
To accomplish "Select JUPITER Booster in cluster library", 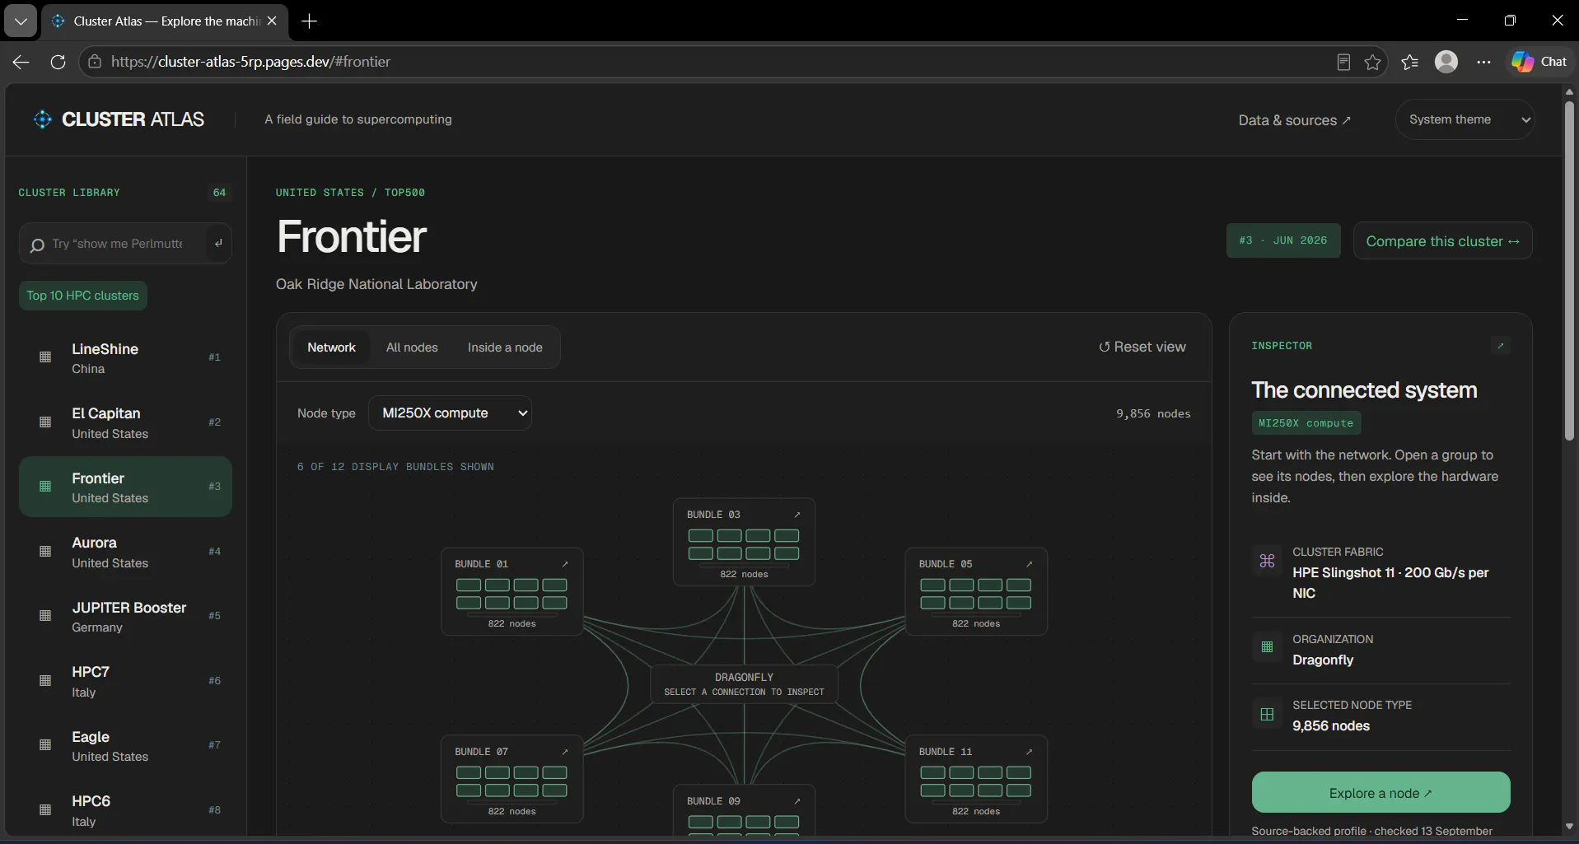I will [x=125, y=617].
